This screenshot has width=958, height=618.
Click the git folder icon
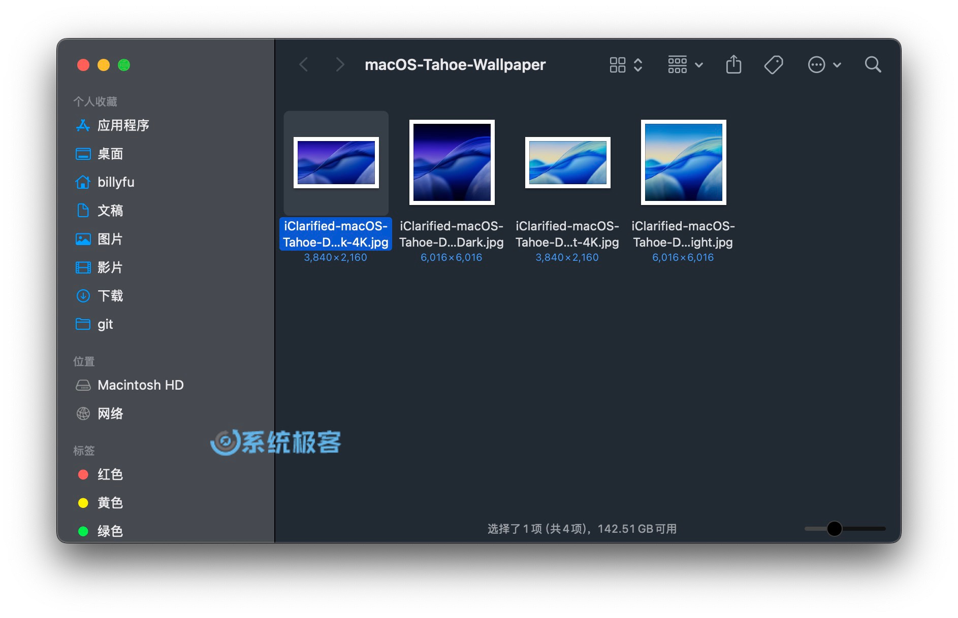tap(83, 324)
